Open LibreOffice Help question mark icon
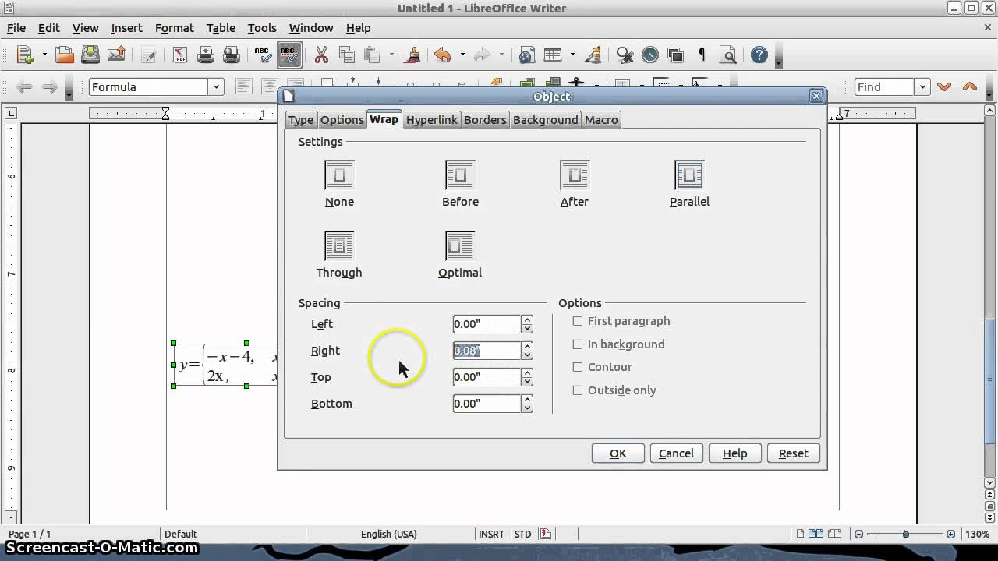 [x=759, y=55]
